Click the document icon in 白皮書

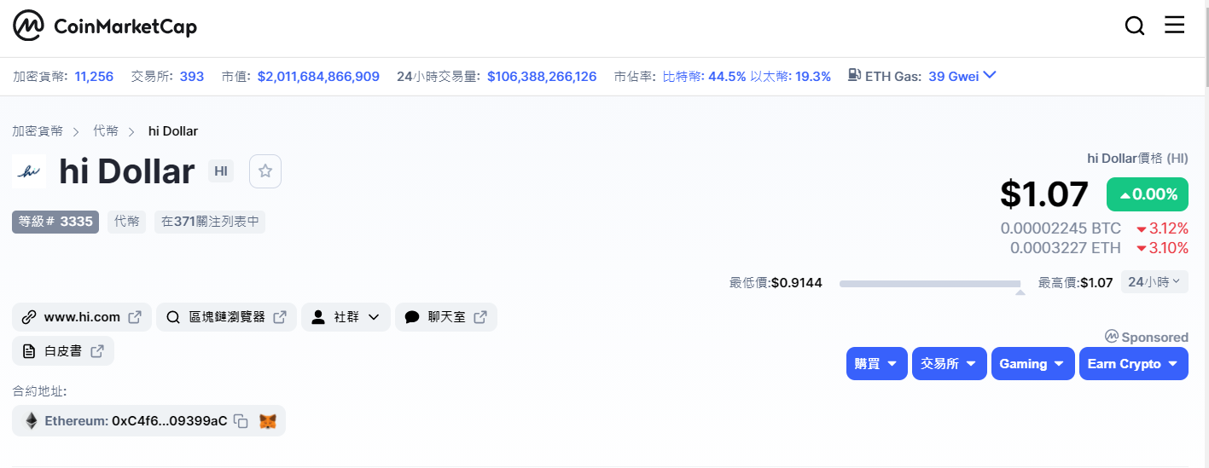[x=29, y=350]
